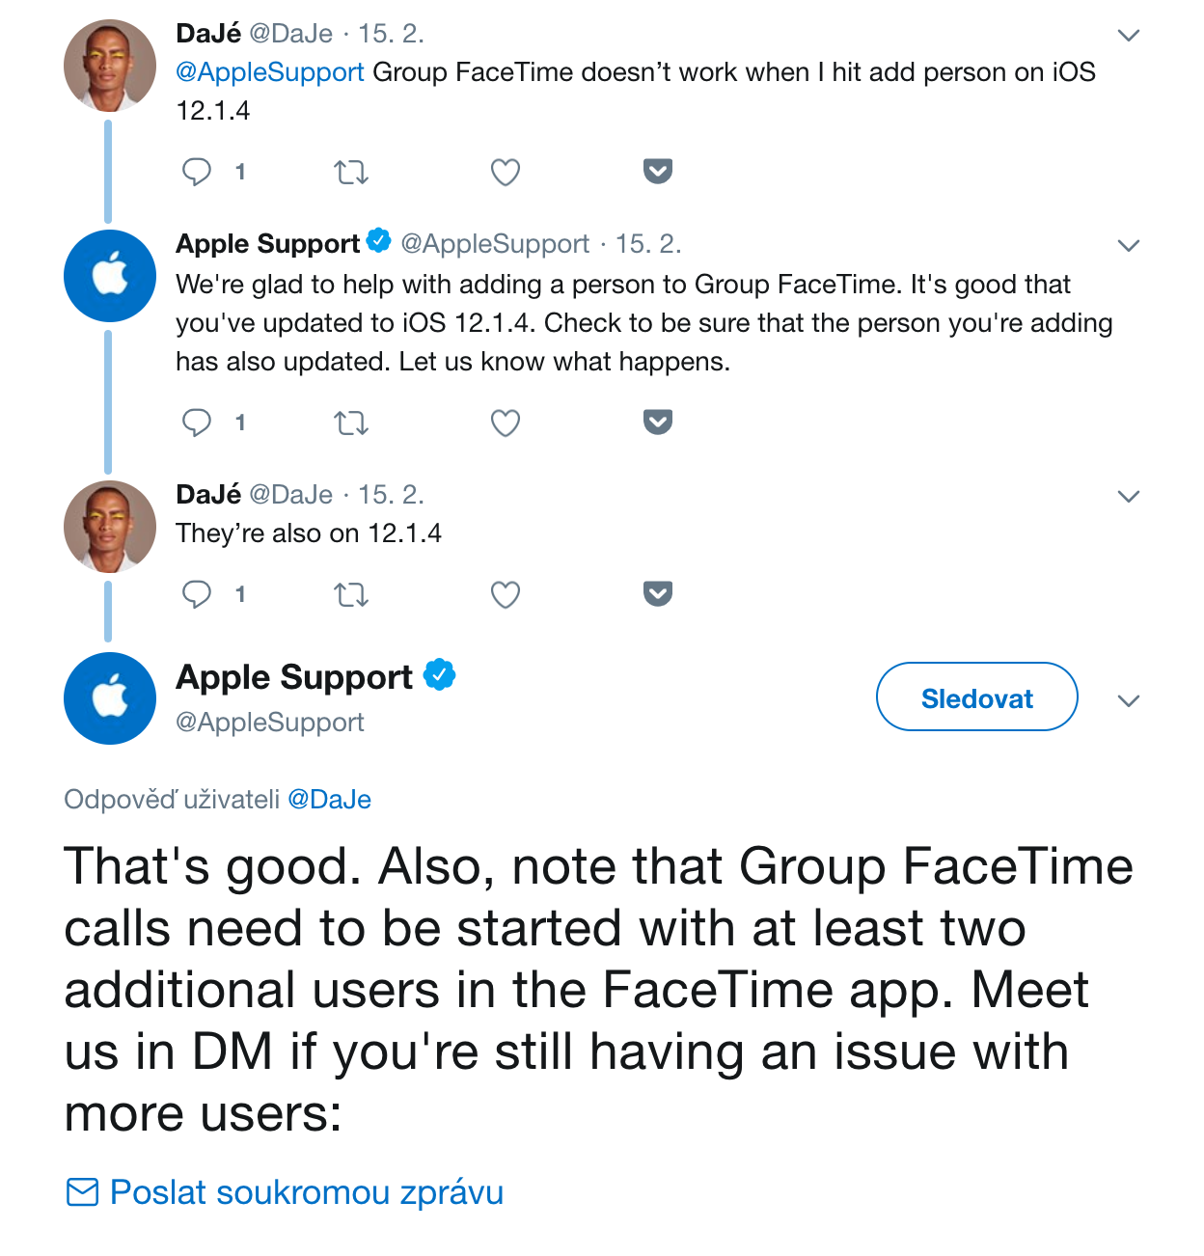Viewport: 1204px width, 1256px height.
Task: Click the Sledovat follow button
Action: click(976, 696)
